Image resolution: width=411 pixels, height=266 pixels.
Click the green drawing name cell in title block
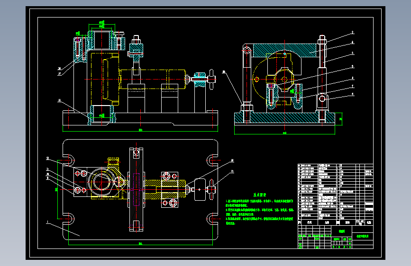[x=363, y=236]
